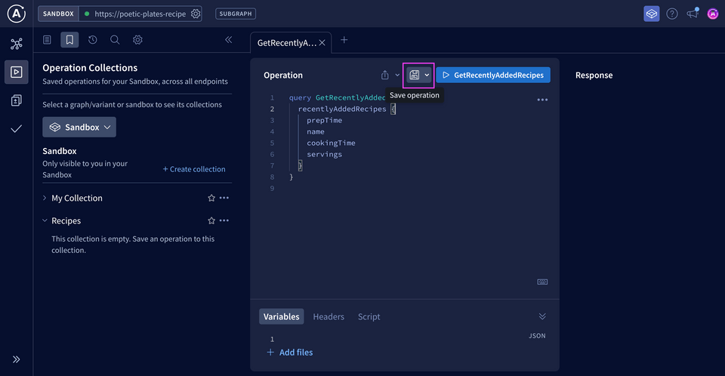Click Add files link
Viewport: 725px width, 376px height.
(x=290, y=353)
